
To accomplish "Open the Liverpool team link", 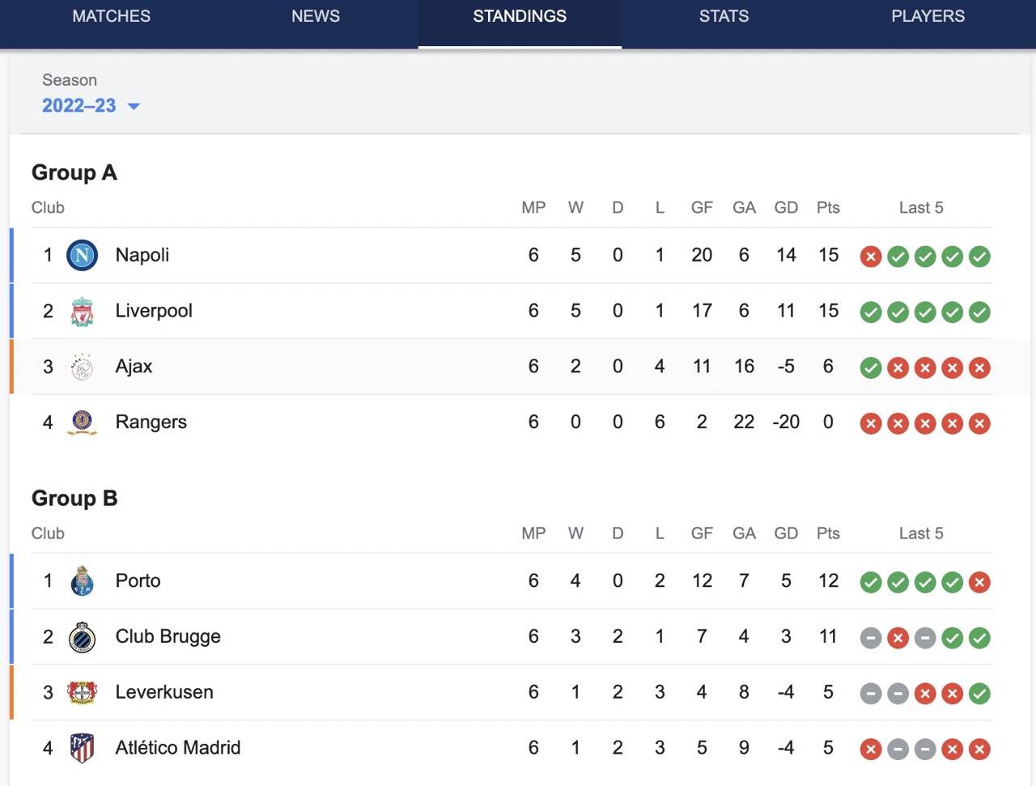I will pos(154,311).
